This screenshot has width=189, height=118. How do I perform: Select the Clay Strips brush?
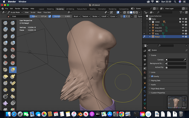(13, 29)
